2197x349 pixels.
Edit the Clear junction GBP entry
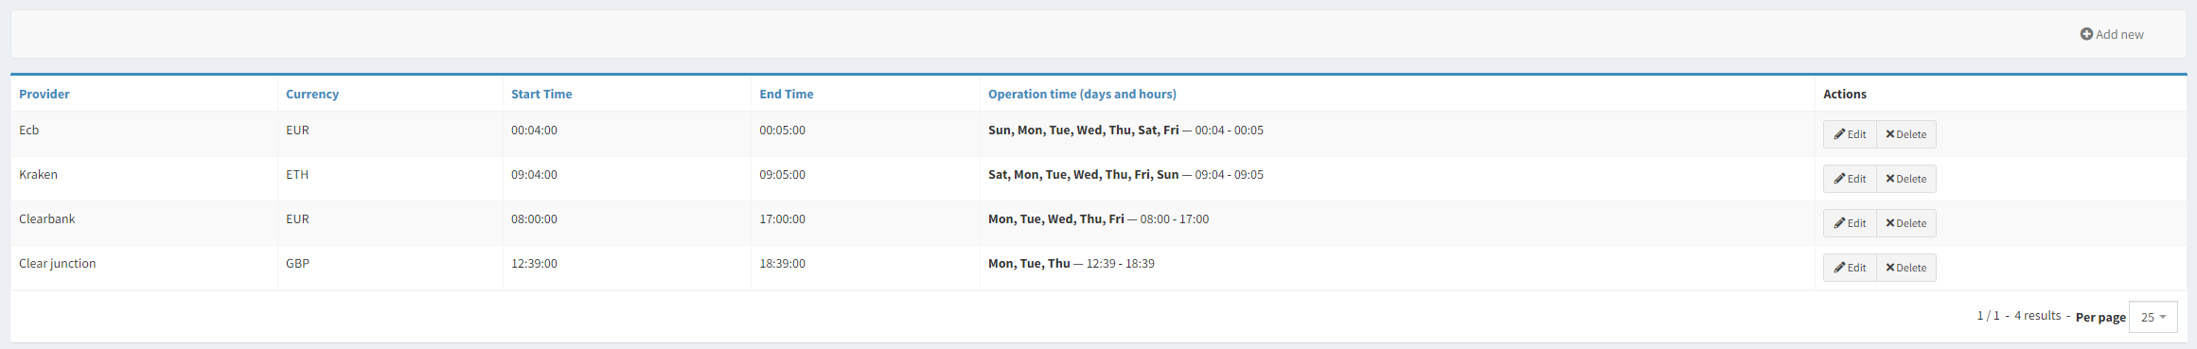coord(1850,268)
